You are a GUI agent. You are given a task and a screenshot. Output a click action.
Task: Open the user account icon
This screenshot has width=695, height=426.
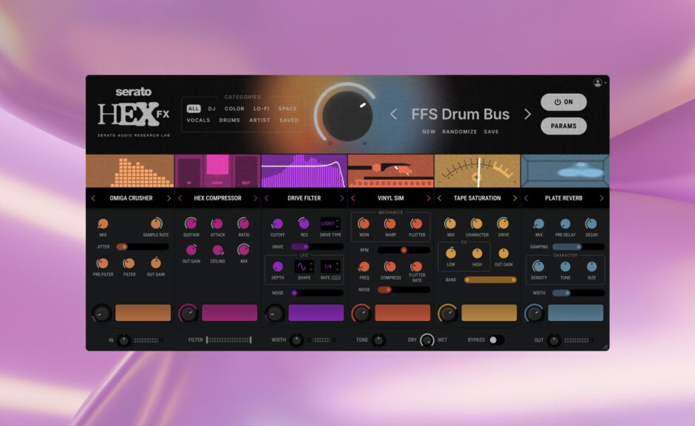(597, 83)
